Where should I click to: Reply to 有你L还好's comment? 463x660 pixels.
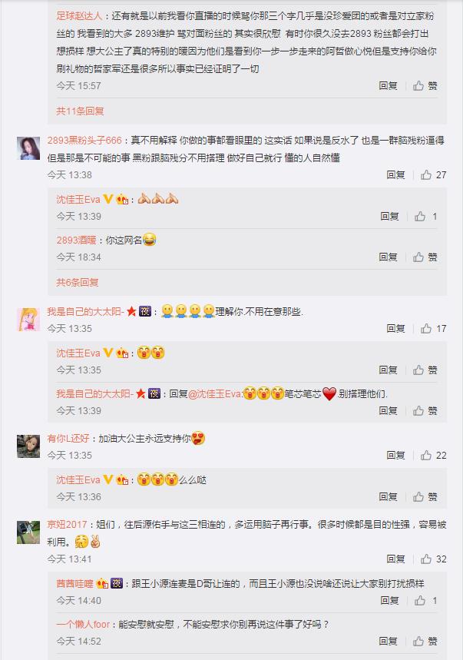pos(395,455)
